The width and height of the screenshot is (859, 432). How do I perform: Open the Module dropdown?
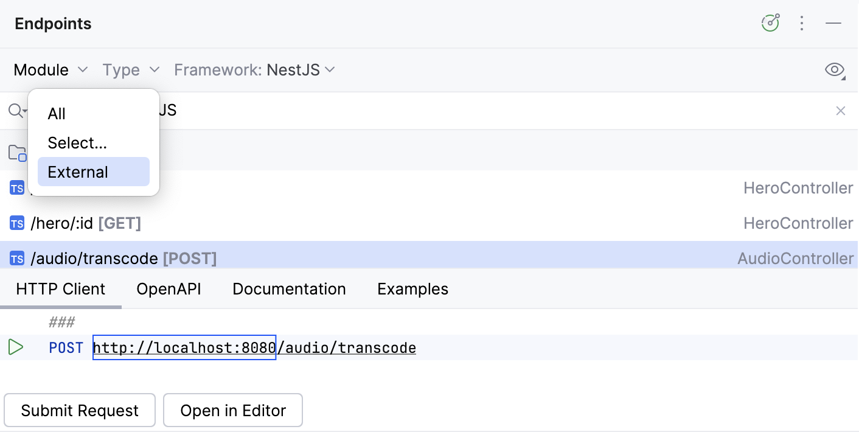pos(51,69)
